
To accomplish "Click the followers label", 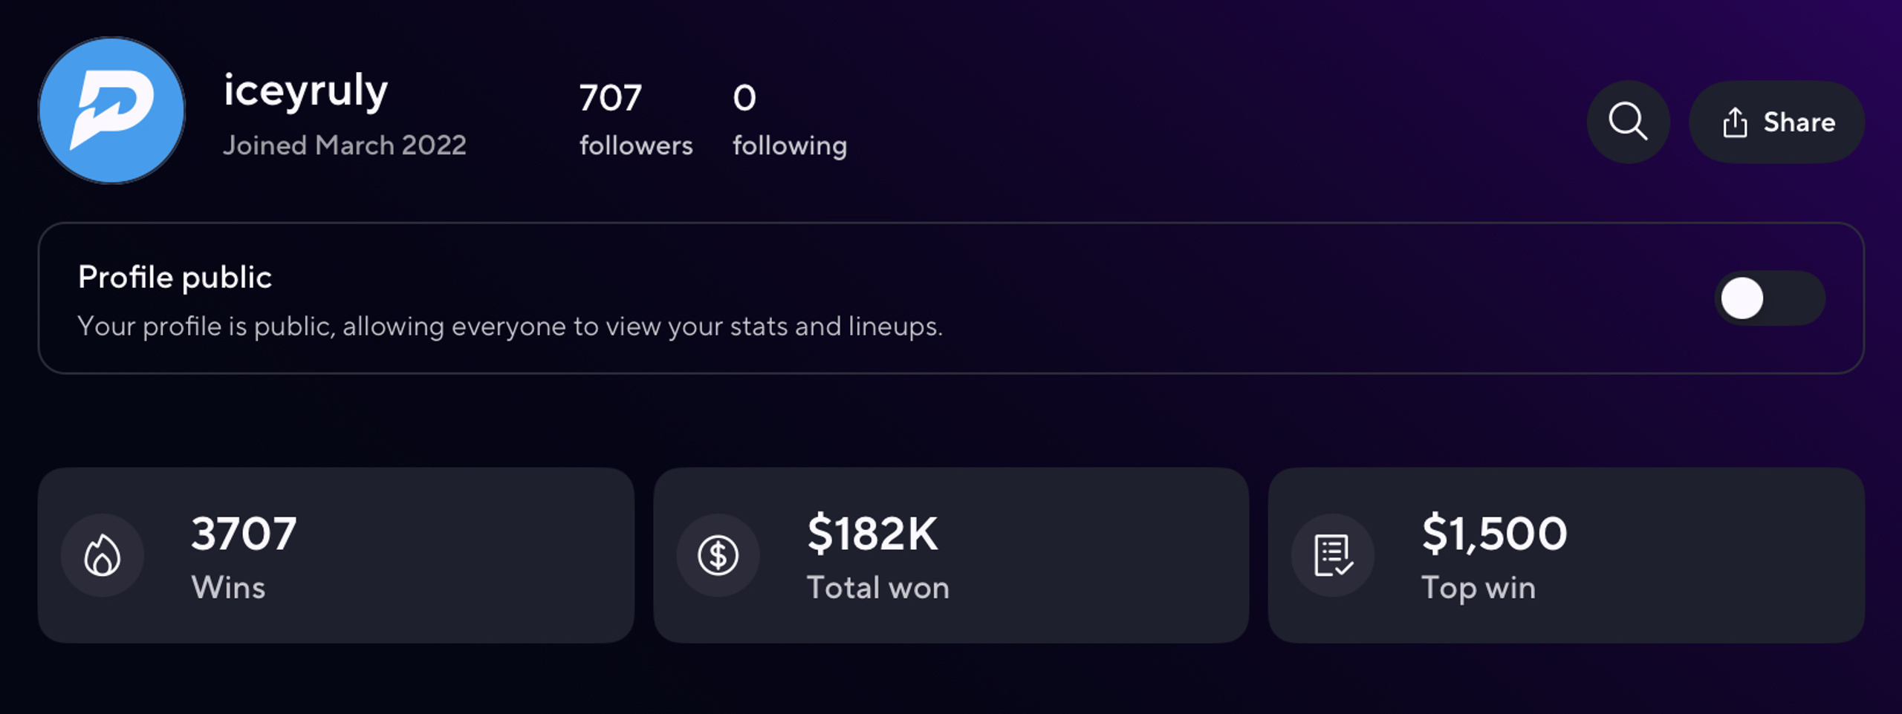I will pyautogui.click(x=636, y=145).
